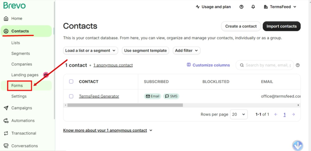
Task: Focus the Search by name, email field
Action: 265,65
